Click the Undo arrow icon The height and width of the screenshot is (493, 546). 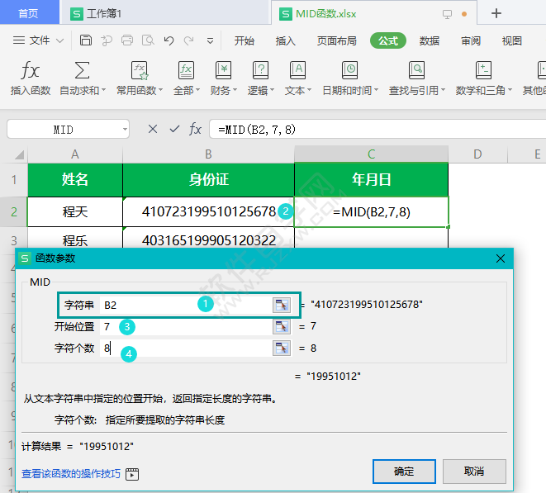tap(169, 40)
